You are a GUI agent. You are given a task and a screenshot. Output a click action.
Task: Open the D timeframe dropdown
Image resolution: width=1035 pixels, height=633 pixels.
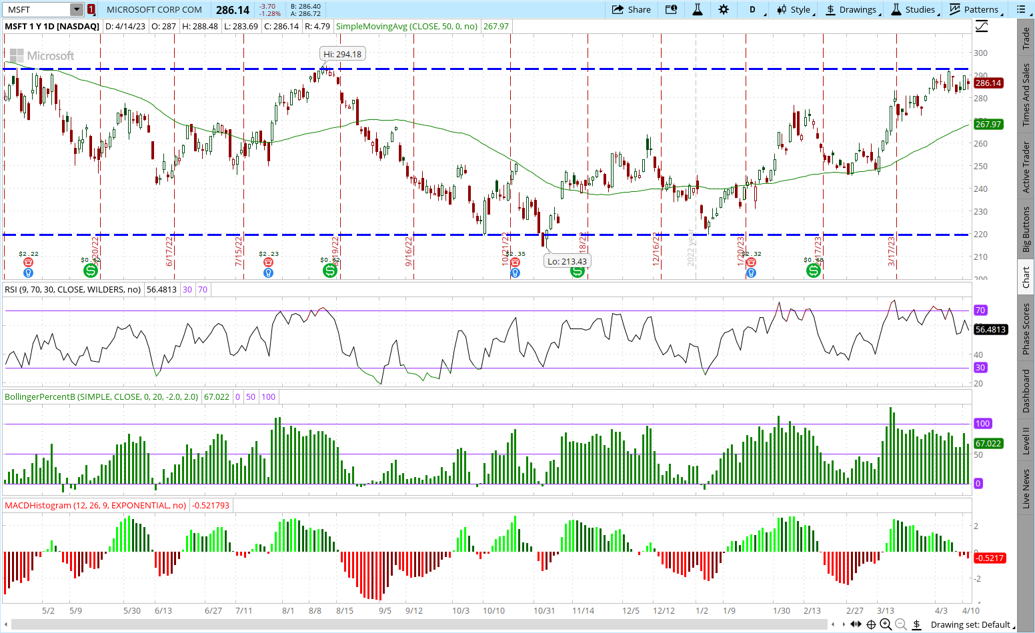[x=754, y=9]
